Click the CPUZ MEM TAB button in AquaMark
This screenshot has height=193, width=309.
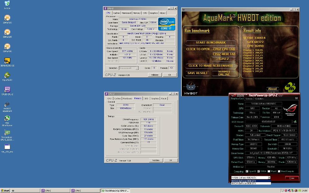(224, 54)
